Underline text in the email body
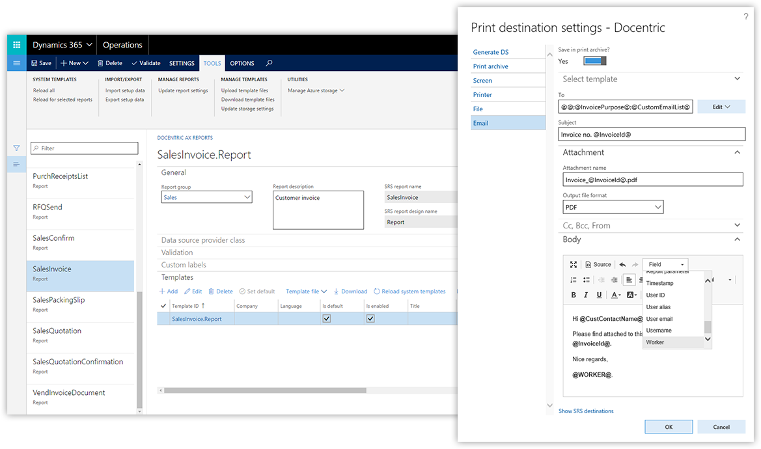761x449 pixels. (599, 295)
